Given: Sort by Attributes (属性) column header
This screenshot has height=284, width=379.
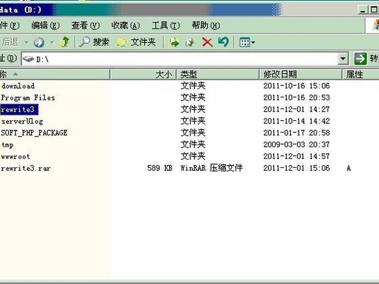Looking at the screenshot, I should 361,74.
